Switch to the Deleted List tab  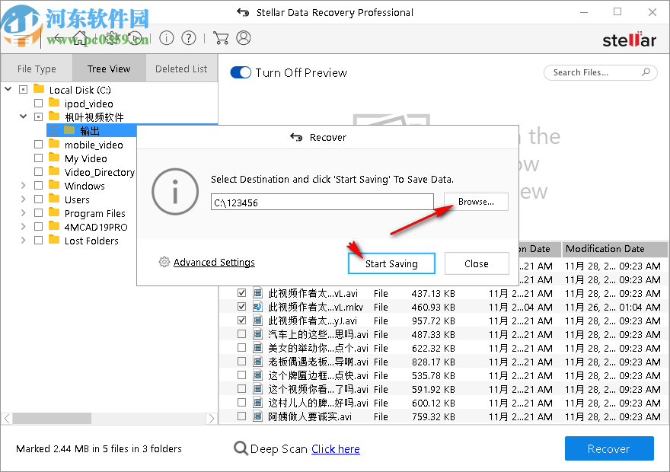pos(181,68)
